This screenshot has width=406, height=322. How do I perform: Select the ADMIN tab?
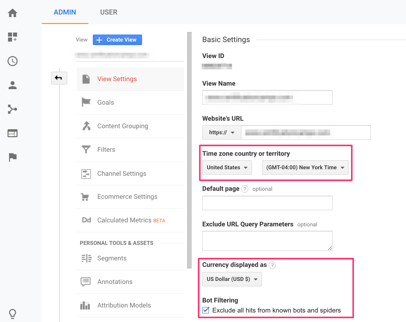[65, 12]
